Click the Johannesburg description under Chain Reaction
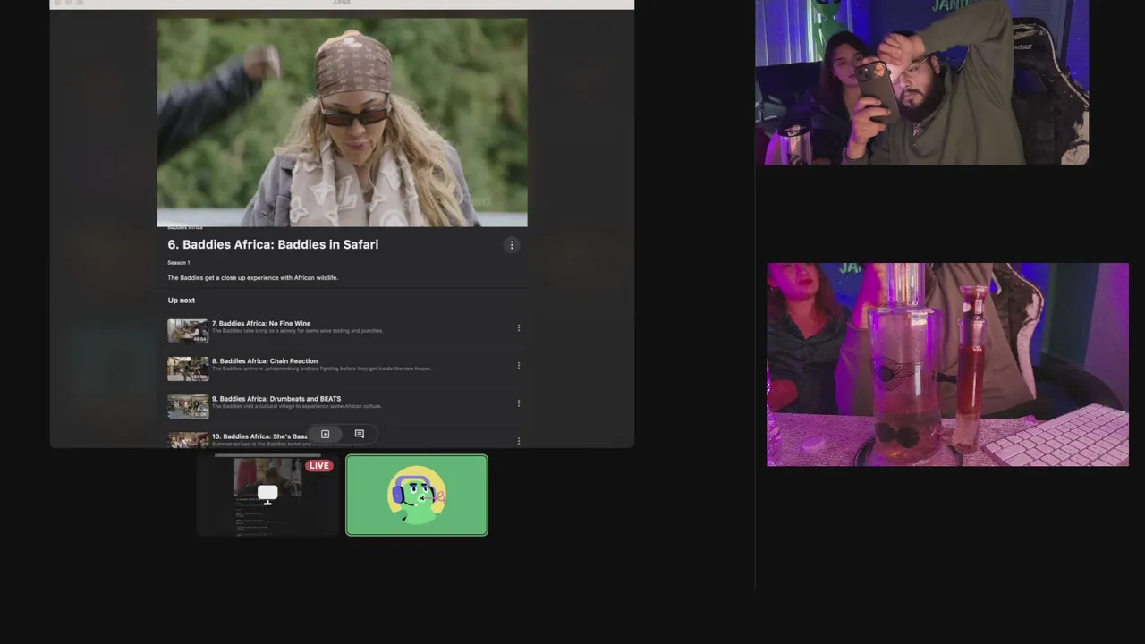This screenshot has width=1145, height=644. 321,369
